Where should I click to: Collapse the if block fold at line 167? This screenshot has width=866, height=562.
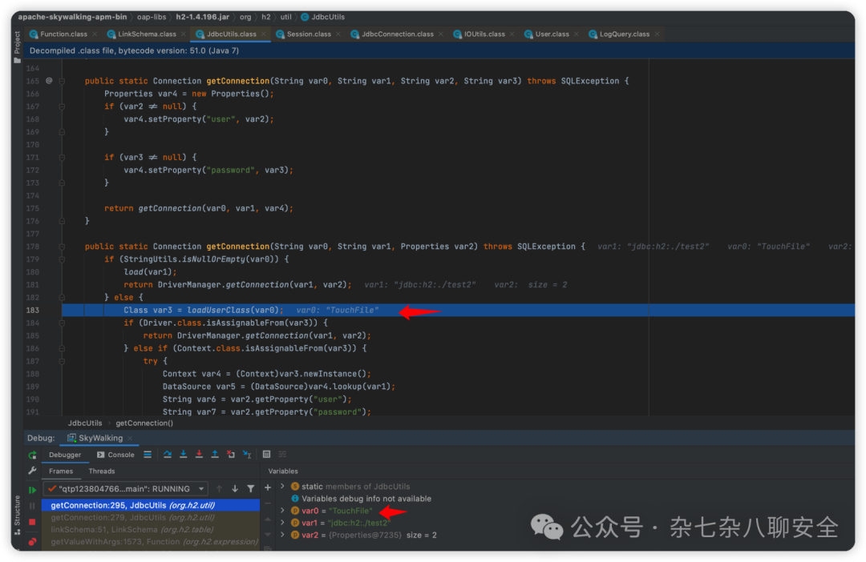pyautogui.click(x=62, y=106)
